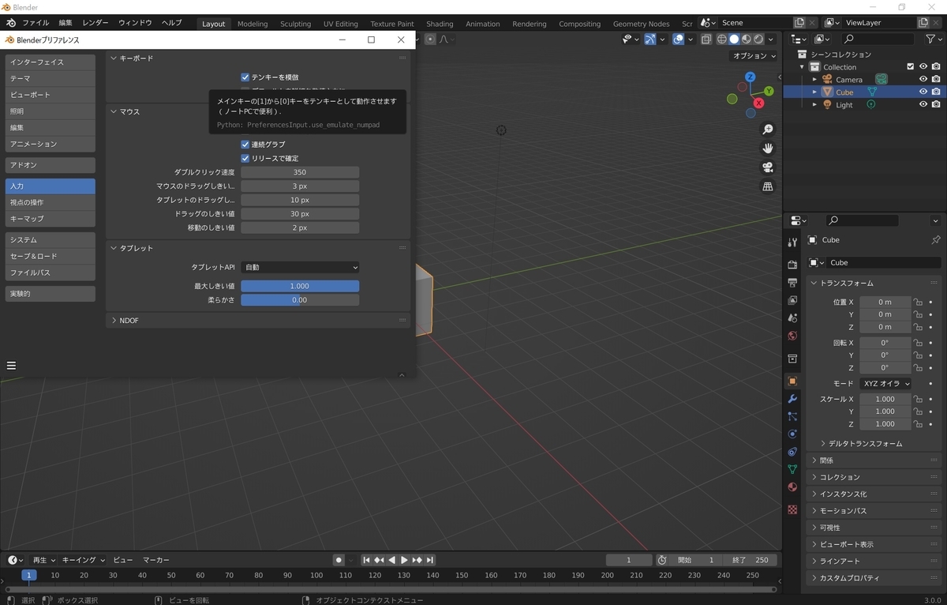947x605 pixels.
Task: Toggle the テンキーを模倣 checkbox
Action: 245,77
